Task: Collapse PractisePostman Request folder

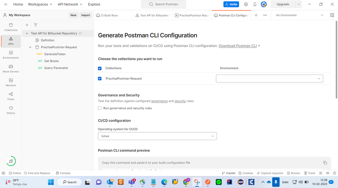Action: point(30,47)
